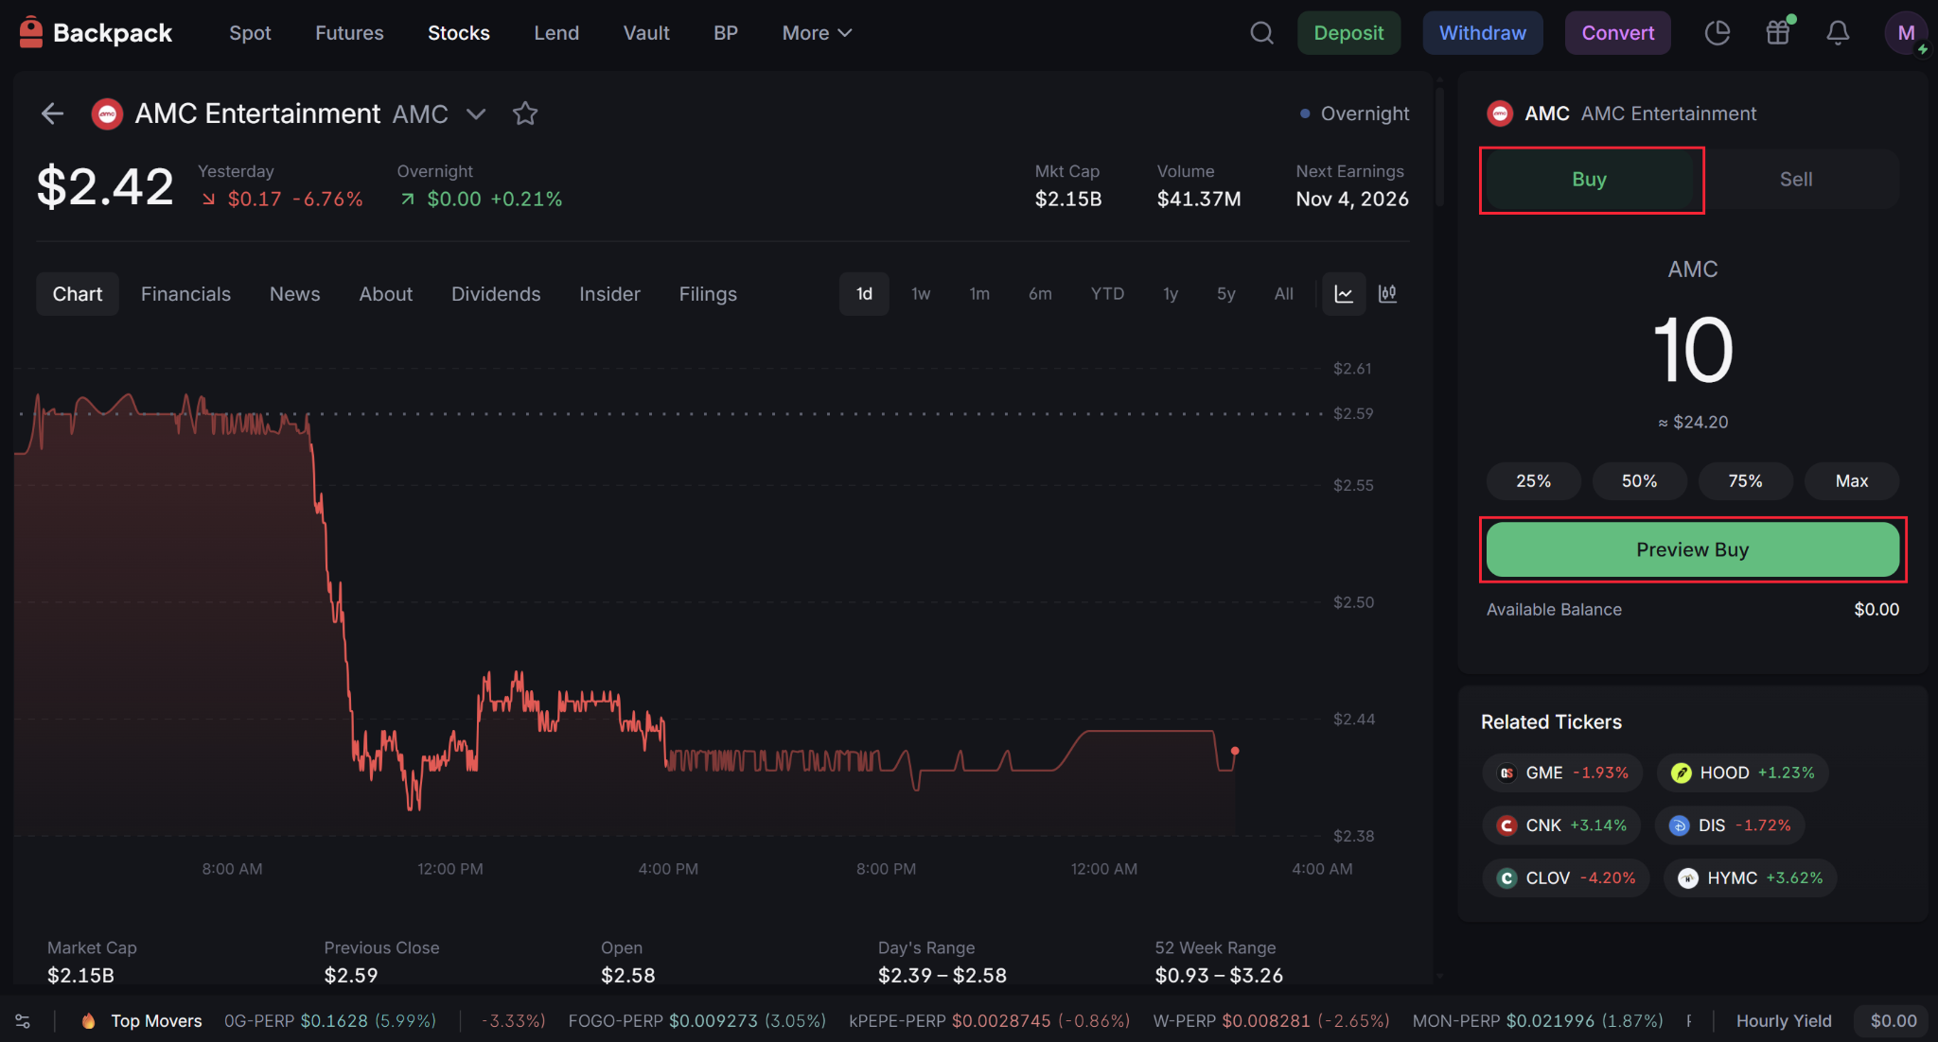Open the Spot menu
1938x1042 pixels.
pyautogui.click(x=250, y=33)
